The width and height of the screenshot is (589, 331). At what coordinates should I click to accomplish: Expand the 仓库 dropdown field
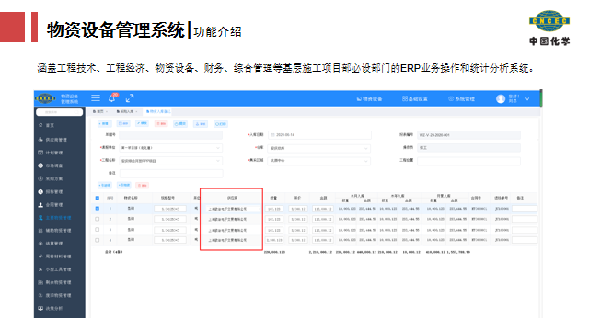[x=319, y=148]
